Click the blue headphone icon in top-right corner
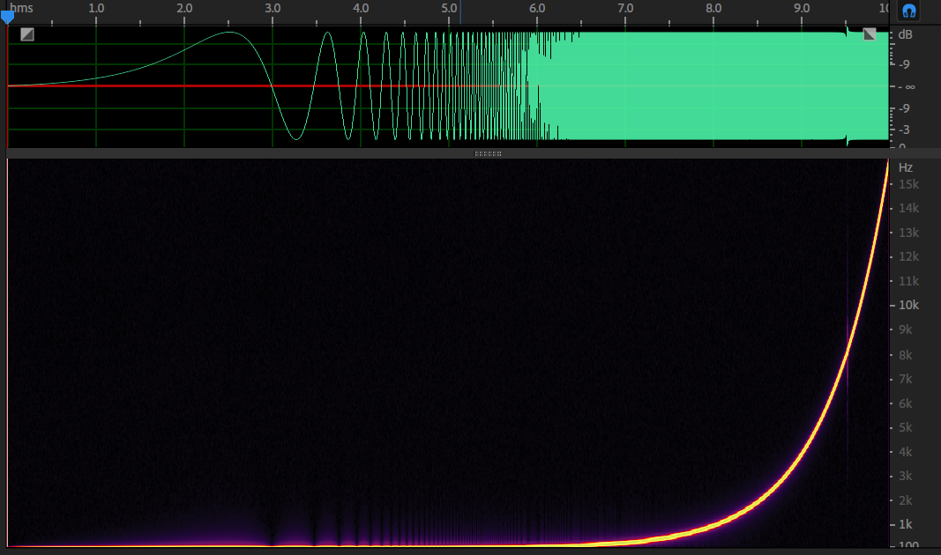Screen dimensions: 941x555 tap(907, 11)
